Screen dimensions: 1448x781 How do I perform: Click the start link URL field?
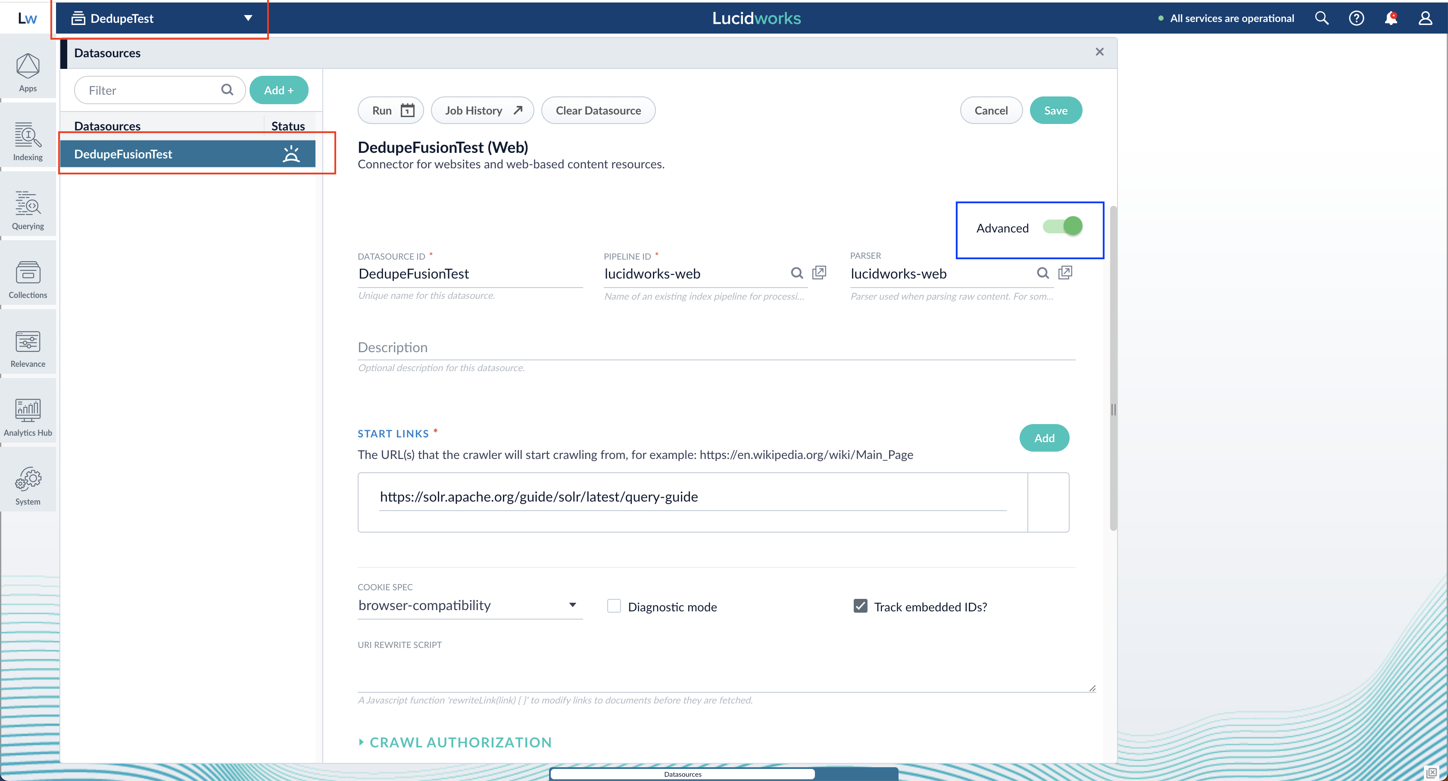[693, 497]
